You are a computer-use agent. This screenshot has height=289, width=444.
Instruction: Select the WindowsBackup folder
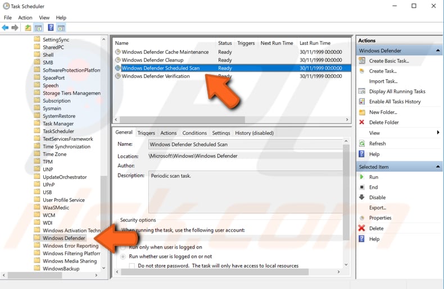[x=61, y=269]
